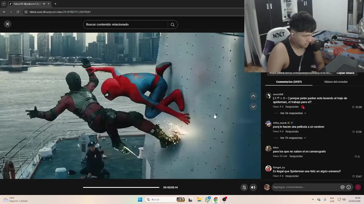Click the taskbar Buscar search box
The height and width of the screenshot is (204, 364).
166,199
